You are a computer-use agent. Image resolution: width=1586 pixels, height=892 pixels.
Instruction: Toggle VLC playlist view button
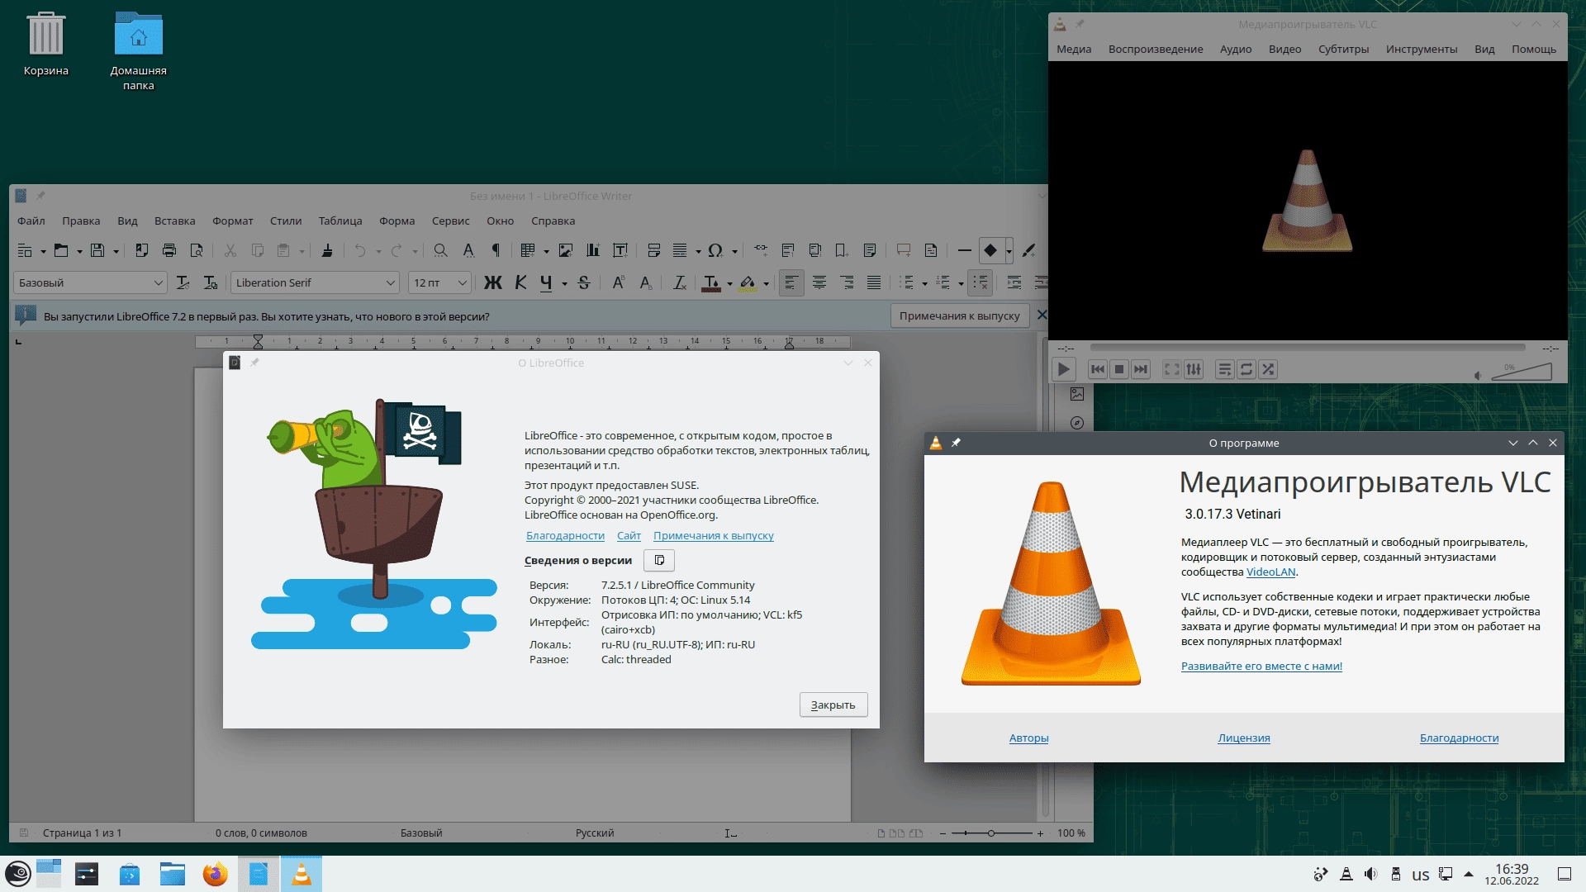(1225, 369)
